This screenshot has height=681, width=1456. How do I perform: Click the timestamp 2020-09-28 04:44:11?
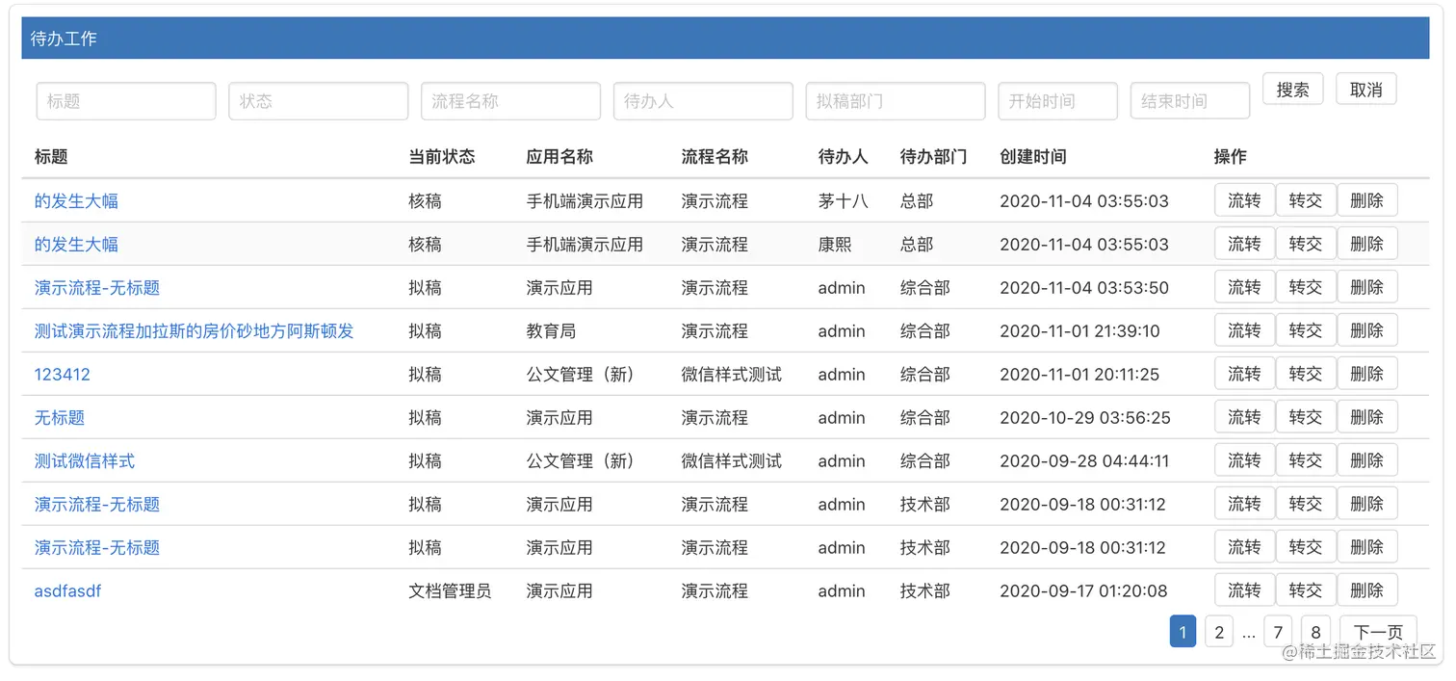pos(1084,461)
